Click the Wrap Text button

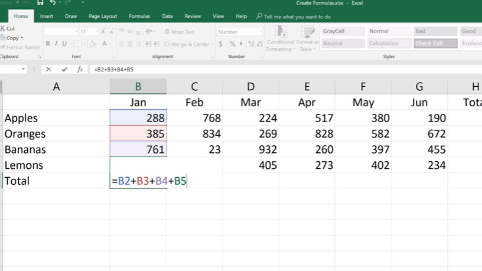click(x=179, y=32)
